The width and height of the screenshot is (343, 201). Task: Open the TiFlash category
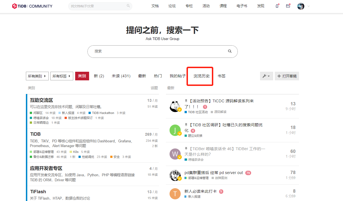(38, 192)
